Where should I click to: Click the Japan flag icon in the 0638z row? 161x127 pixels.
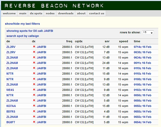point(34,52)
